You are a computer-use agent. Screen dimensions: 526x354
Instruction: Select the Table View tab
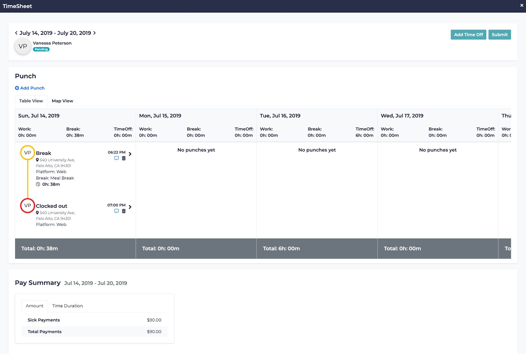(x=31, y=101)
